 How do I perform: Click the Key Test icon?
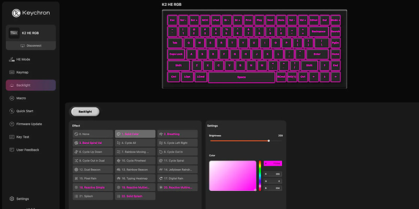pos(12,137)
